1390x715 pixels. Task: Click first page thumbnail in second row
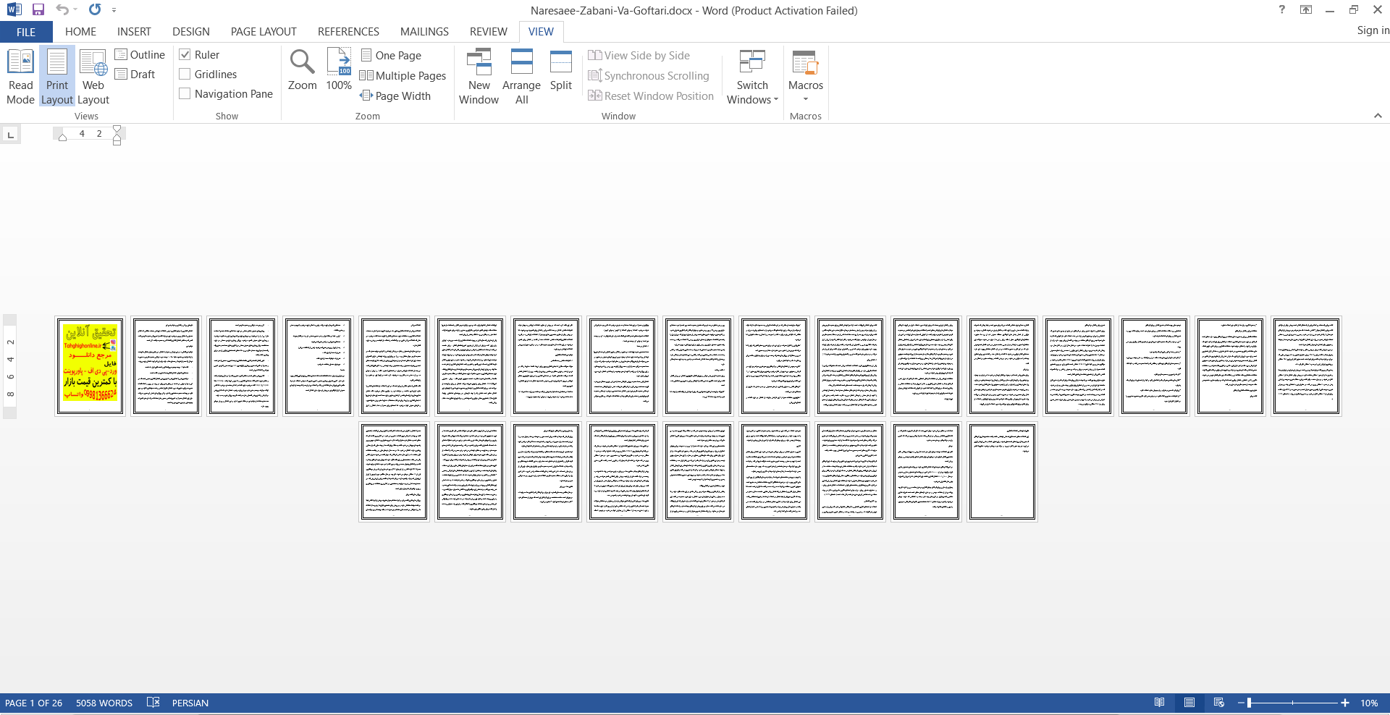(394, 472)
